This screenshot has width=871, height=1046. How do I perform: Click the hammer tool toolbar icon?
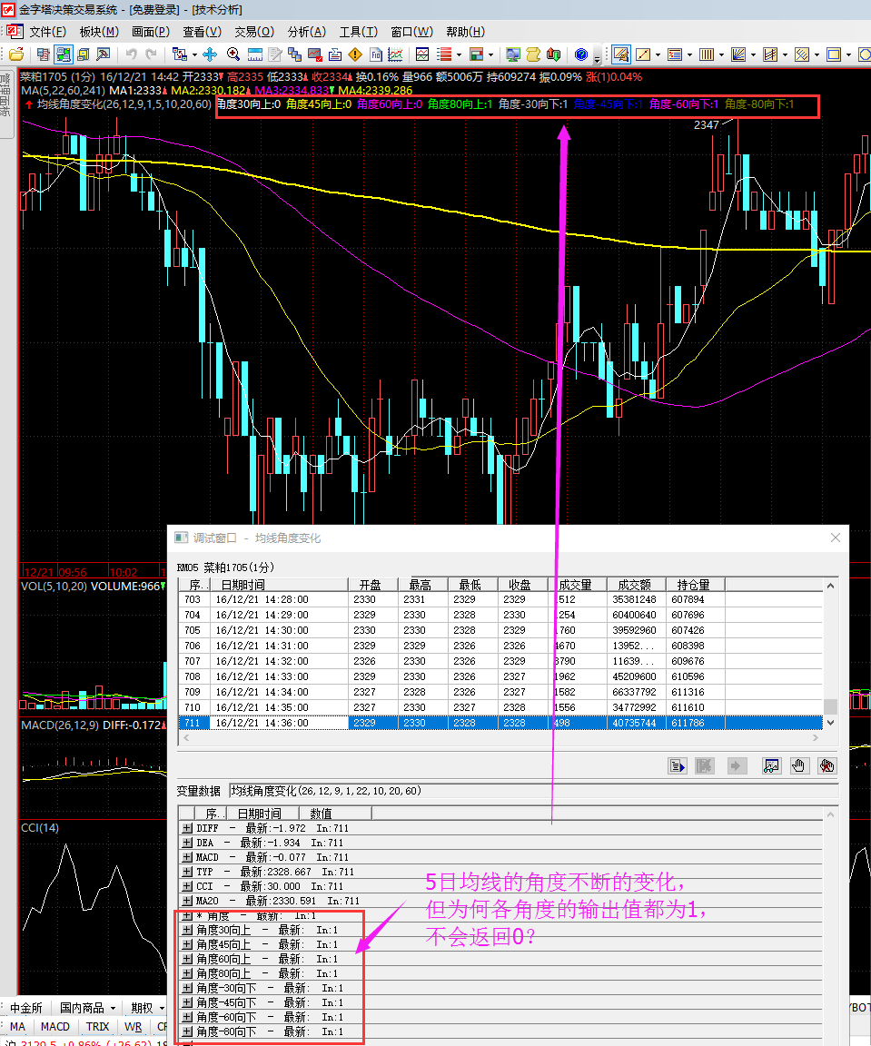pyautogui.click(x=104, y=54)
